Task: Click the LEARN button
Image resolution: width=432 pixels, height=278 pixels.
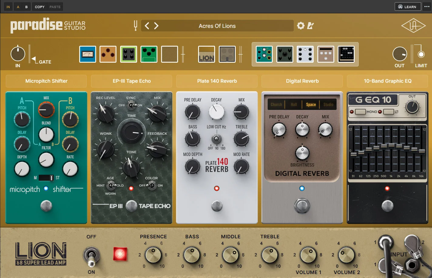Action: pyautogui.click(x=408, y=7)
